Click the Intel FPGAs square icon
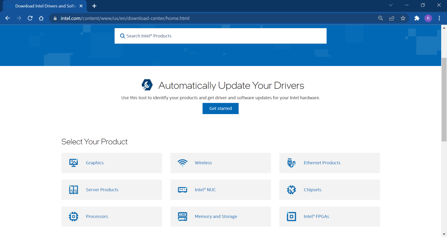The width and height of the screenshot is (447, 237). (291, 216)
